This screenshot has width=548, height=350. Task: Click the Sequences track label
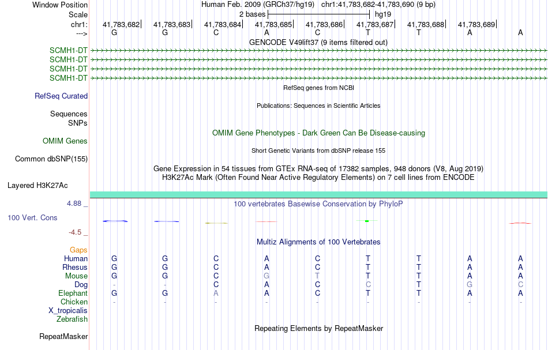click(69, 114)
